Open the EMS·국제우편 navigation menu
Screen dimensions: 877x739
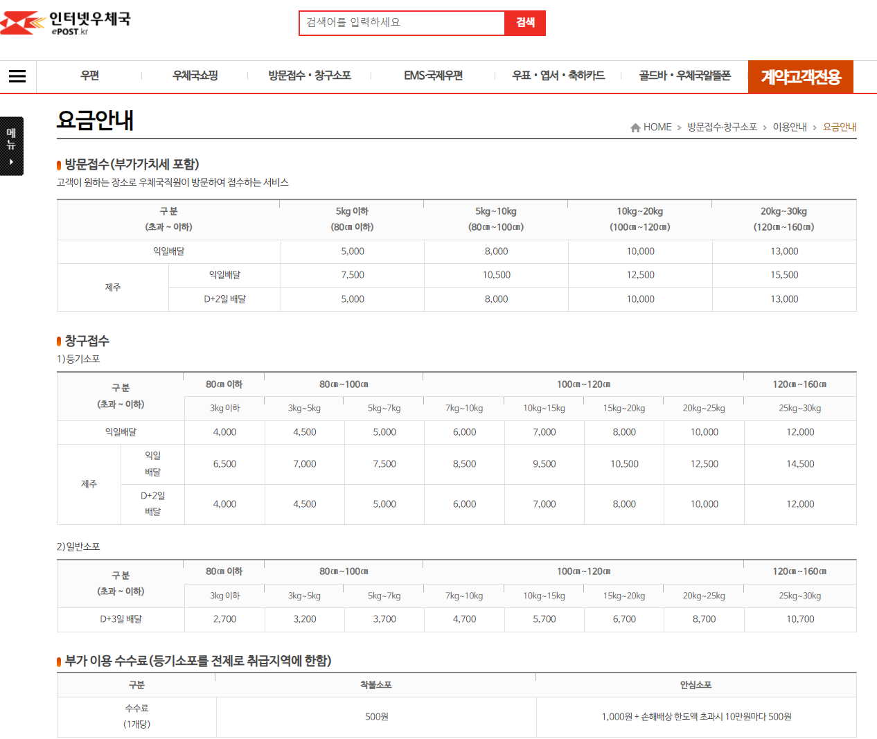click(432, 76)
